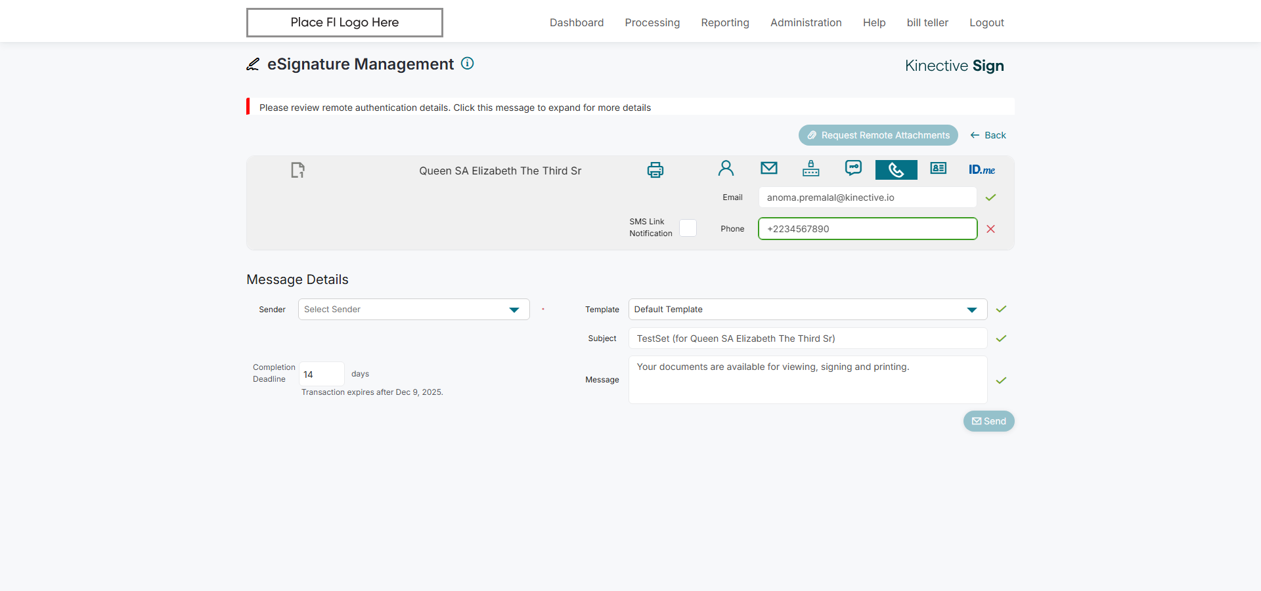Click the Request Remote Attachments button
This screenshot has width=1261, height=591.
coord(878,135)
